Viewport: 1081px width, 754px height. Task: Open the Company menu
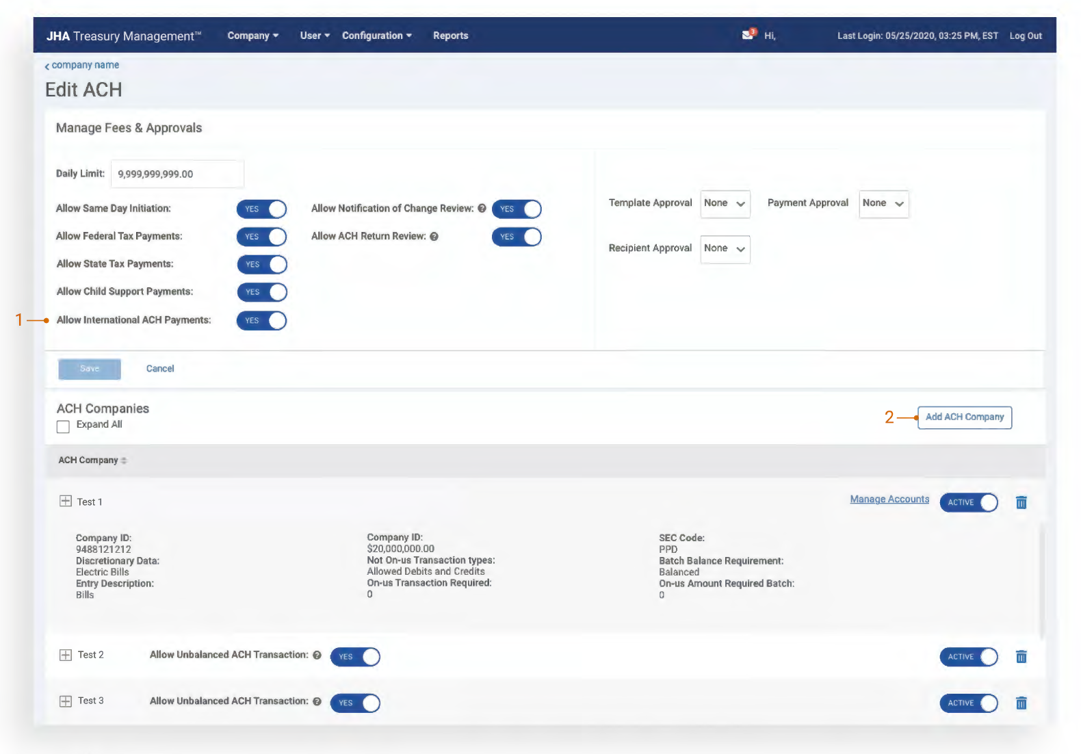pos(252,36)
